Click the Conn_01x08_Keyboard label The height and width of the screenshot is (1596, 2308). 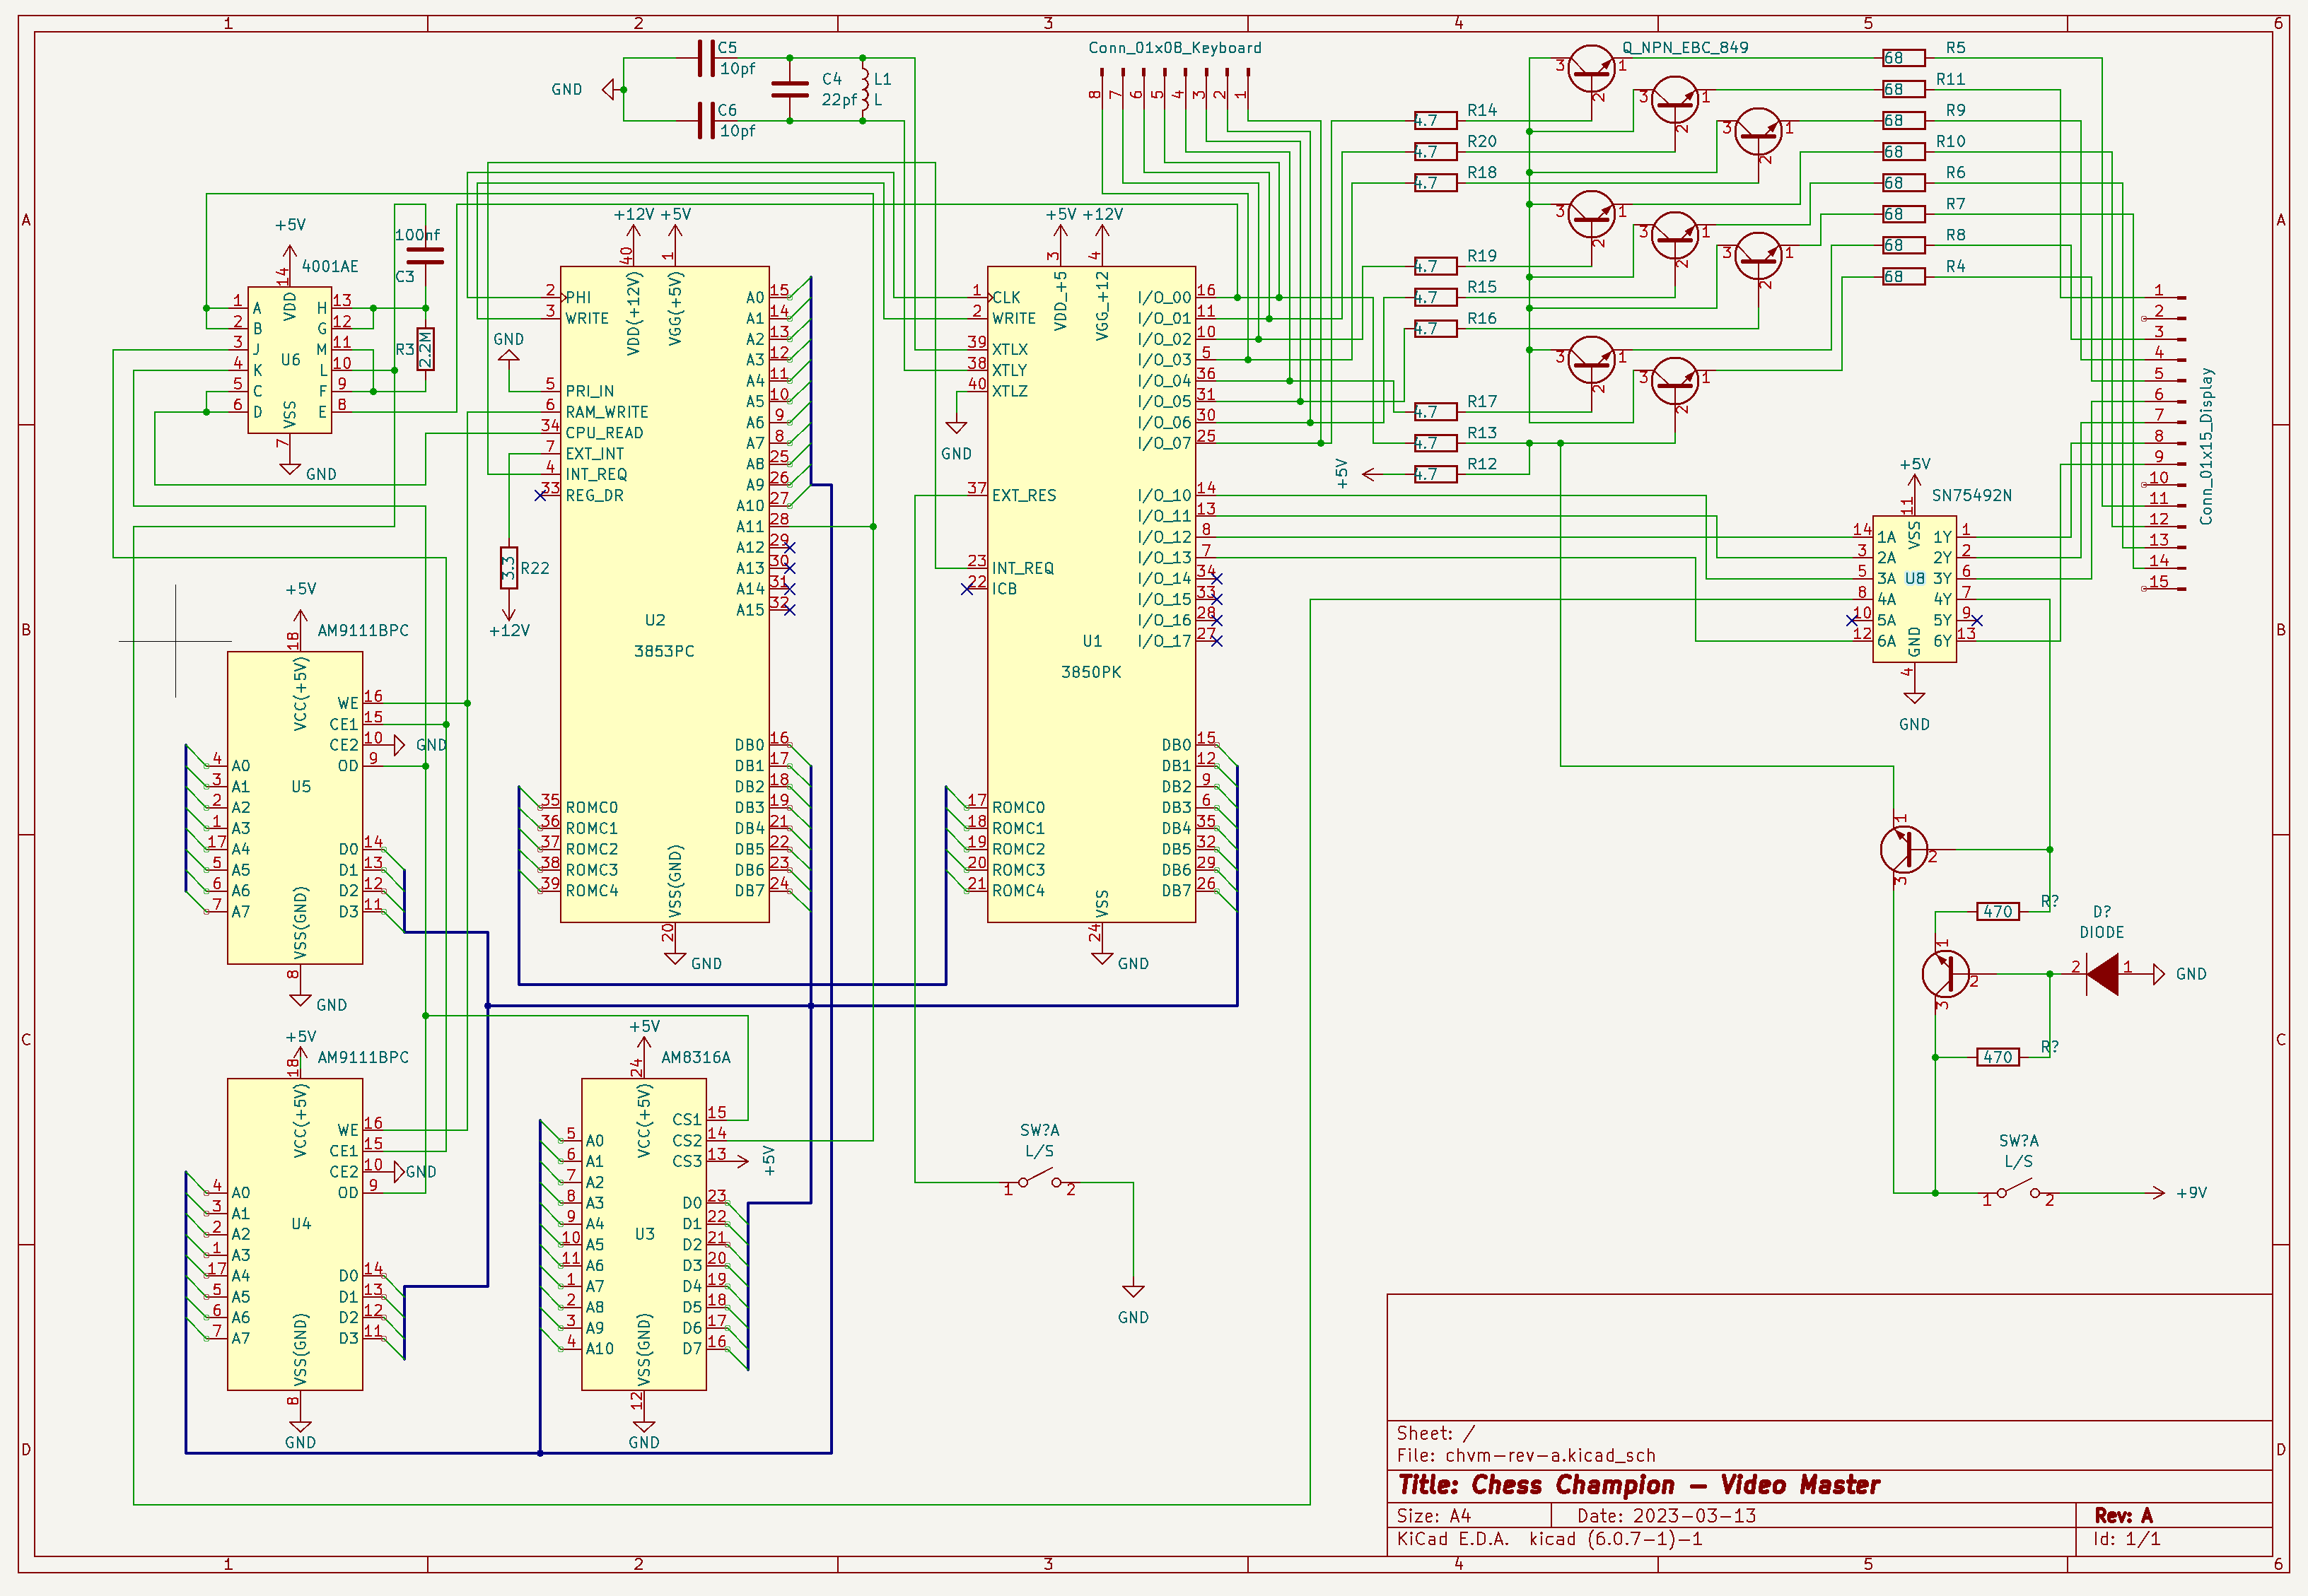(x=1175, y=48)
